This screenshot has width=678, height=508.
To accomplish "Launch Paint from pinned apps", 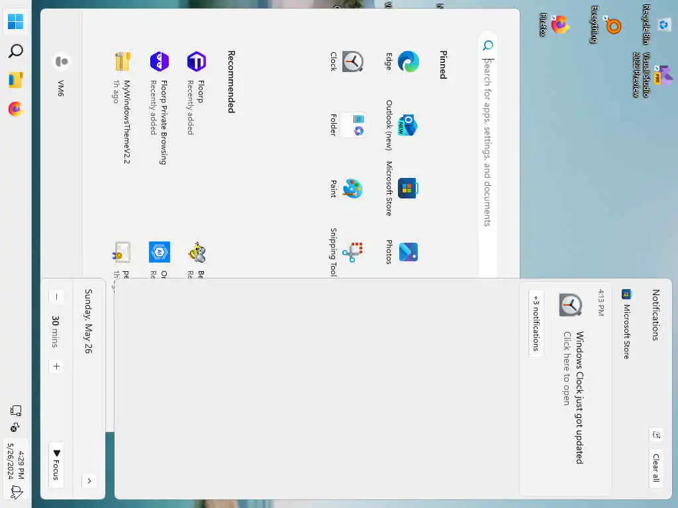I will click(x=346, y=189).
